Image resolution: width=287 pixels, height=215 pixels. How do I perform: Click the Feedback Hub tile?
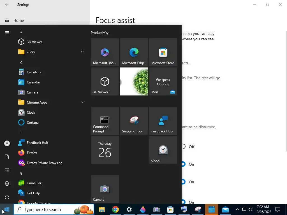tap(163, 121)
